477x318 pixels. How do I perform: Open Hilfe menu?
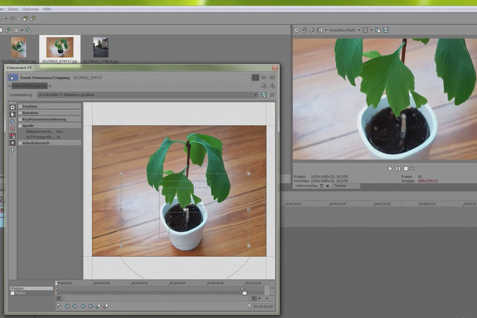click(47, 9)
